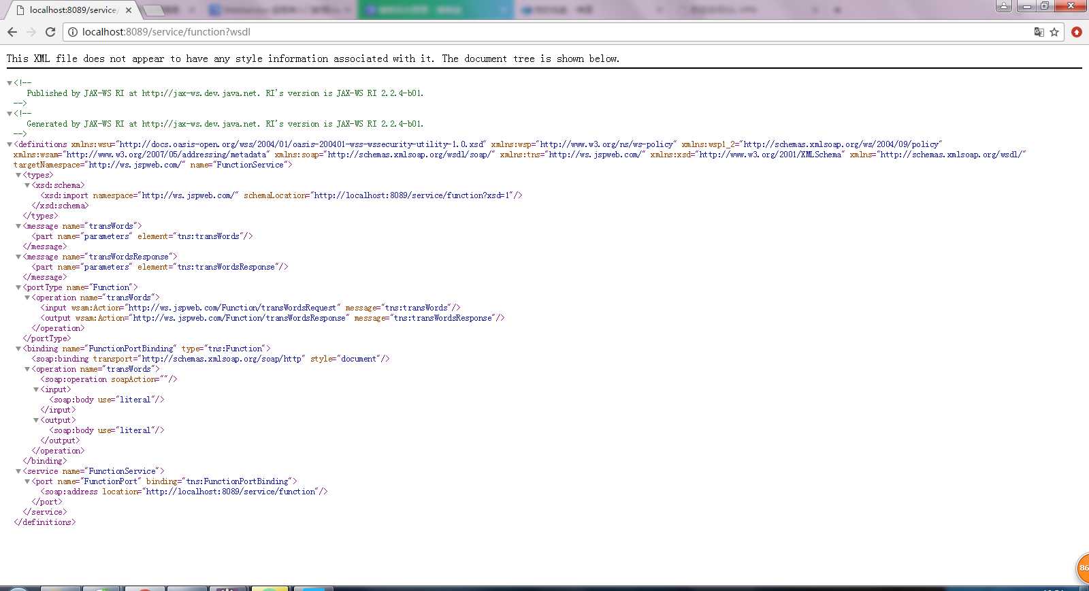1089x591 pixels.
Task: View site information icon in address bar
Action: [x=73, y=32]
